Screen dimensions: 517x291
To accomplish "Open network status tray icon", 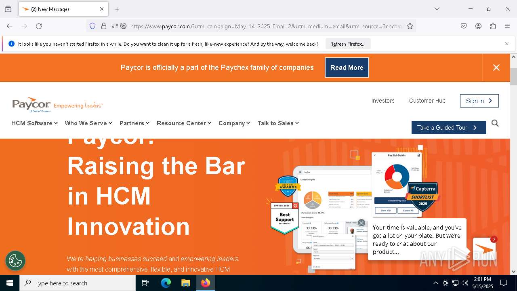I will [455, 283].
